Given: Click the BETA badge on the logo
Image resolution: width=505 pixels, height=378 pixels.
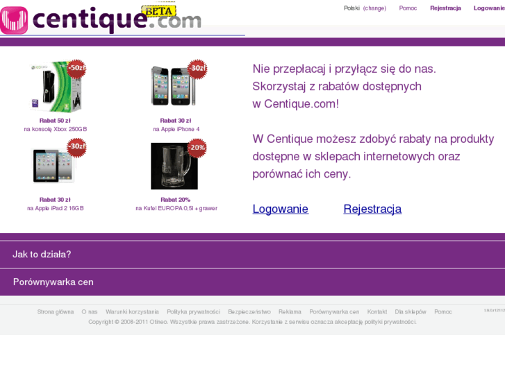Looking at the screenshot, I should [159, 11].
